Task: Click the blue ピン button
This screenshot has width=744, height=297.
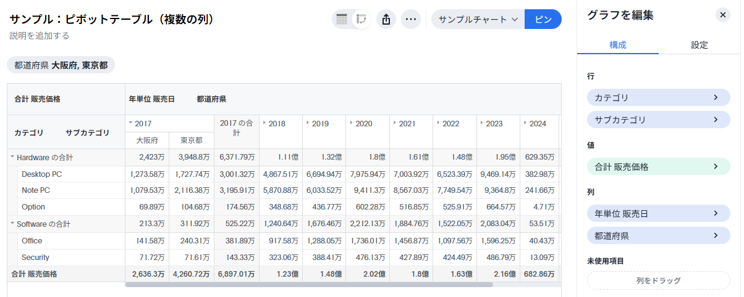Action: 543,19
